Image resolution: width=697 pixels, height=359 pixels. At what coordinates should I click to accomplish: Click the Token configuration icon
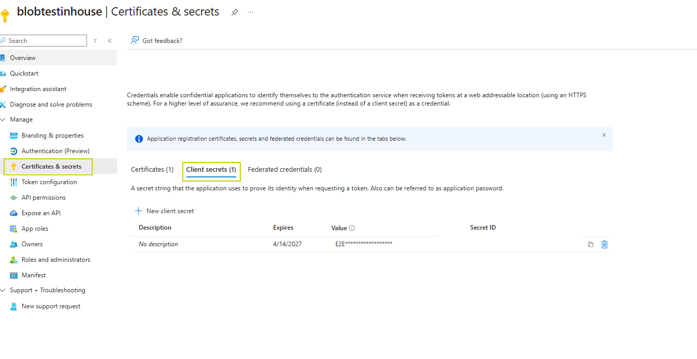coord(14,182)
